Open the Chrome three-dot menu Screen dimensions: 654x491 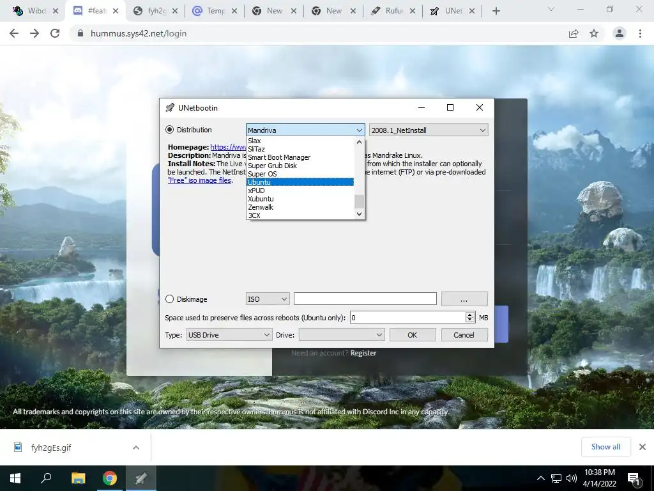point(640,33)
